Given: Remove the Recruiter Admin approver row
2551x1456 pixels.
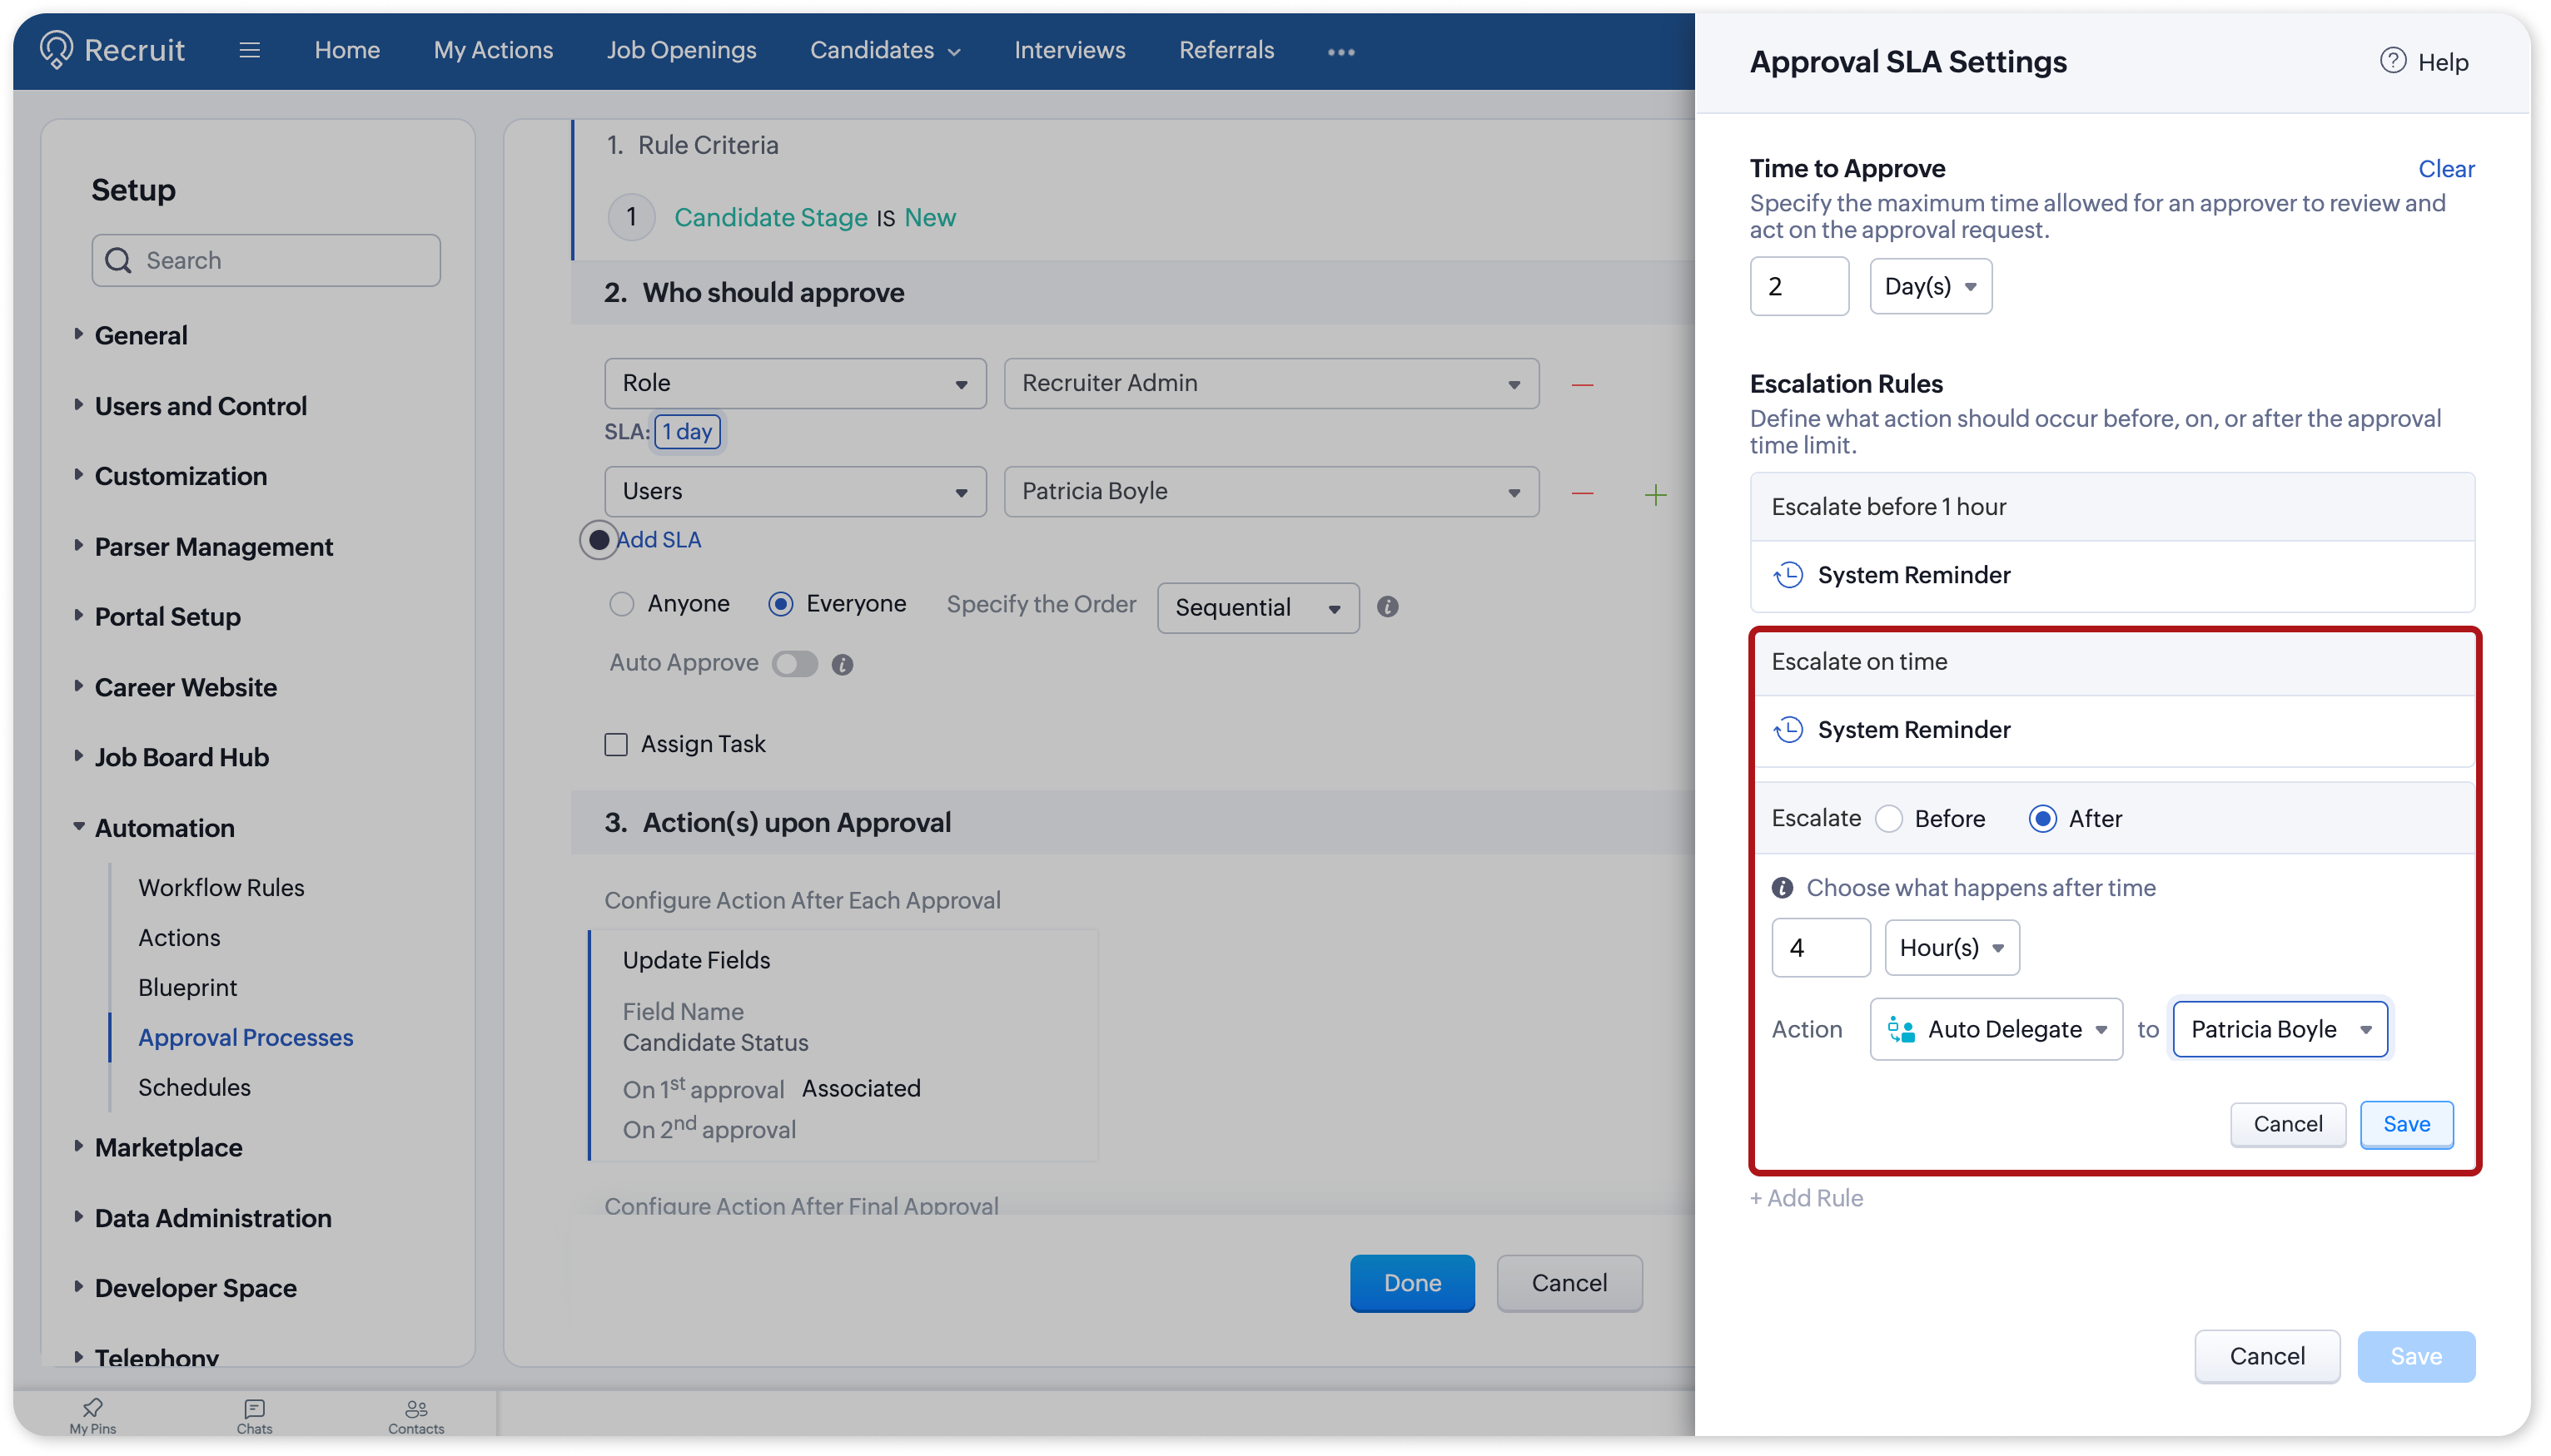Looking at the screenshot, I should (1582, 384).
